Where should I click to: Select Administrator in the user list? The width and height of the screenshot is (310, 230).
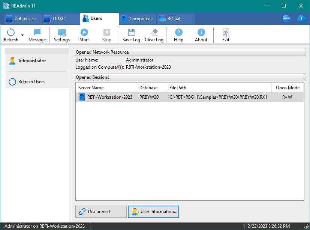(x=37, y=61)
